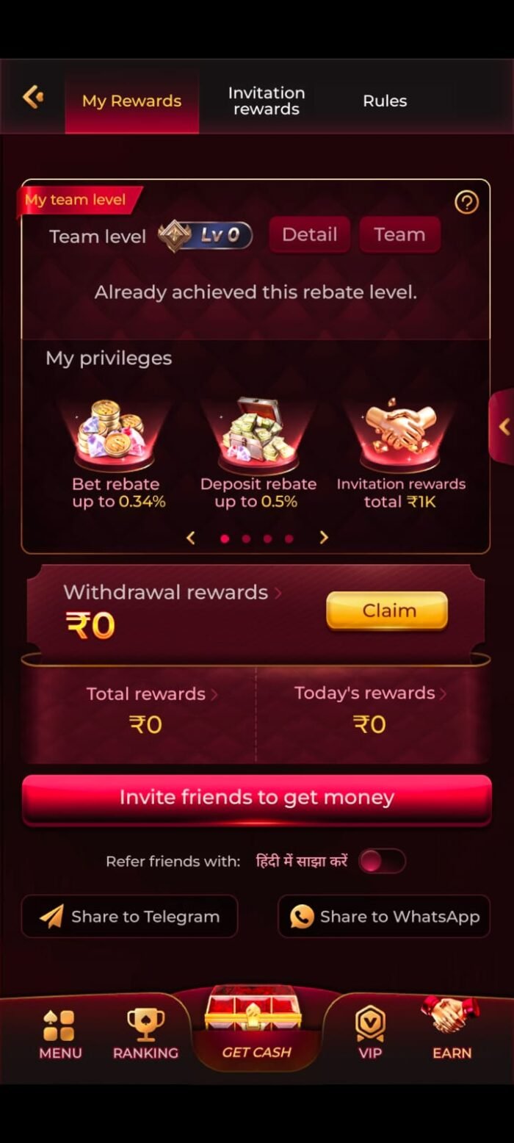This screenshot has height=1143, width=514.
Task: Open Today's rewards details
Action: (x=371, y=693)
